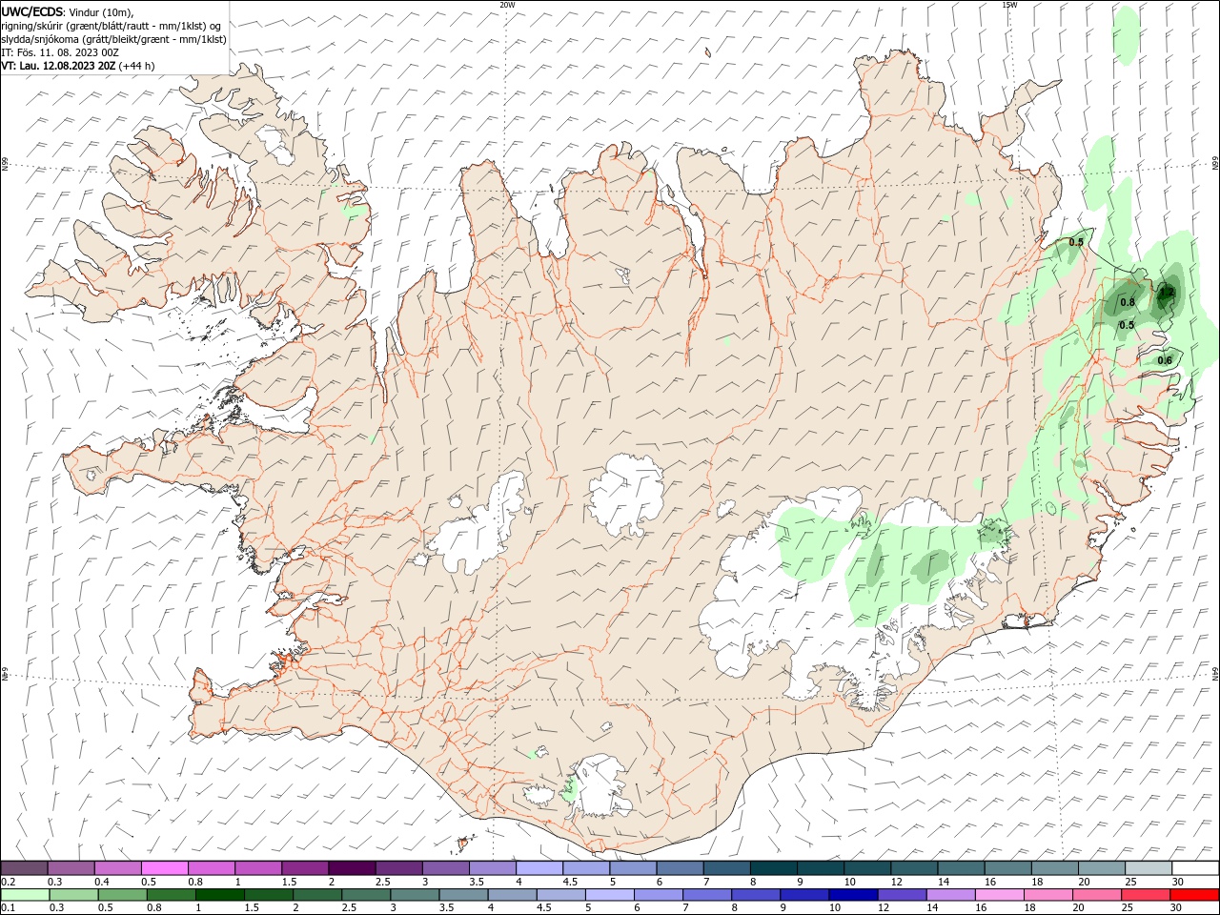Click the '0.2' value on the snow legend
Viewport: 1220px width, 915px height.
coord(8,882)
